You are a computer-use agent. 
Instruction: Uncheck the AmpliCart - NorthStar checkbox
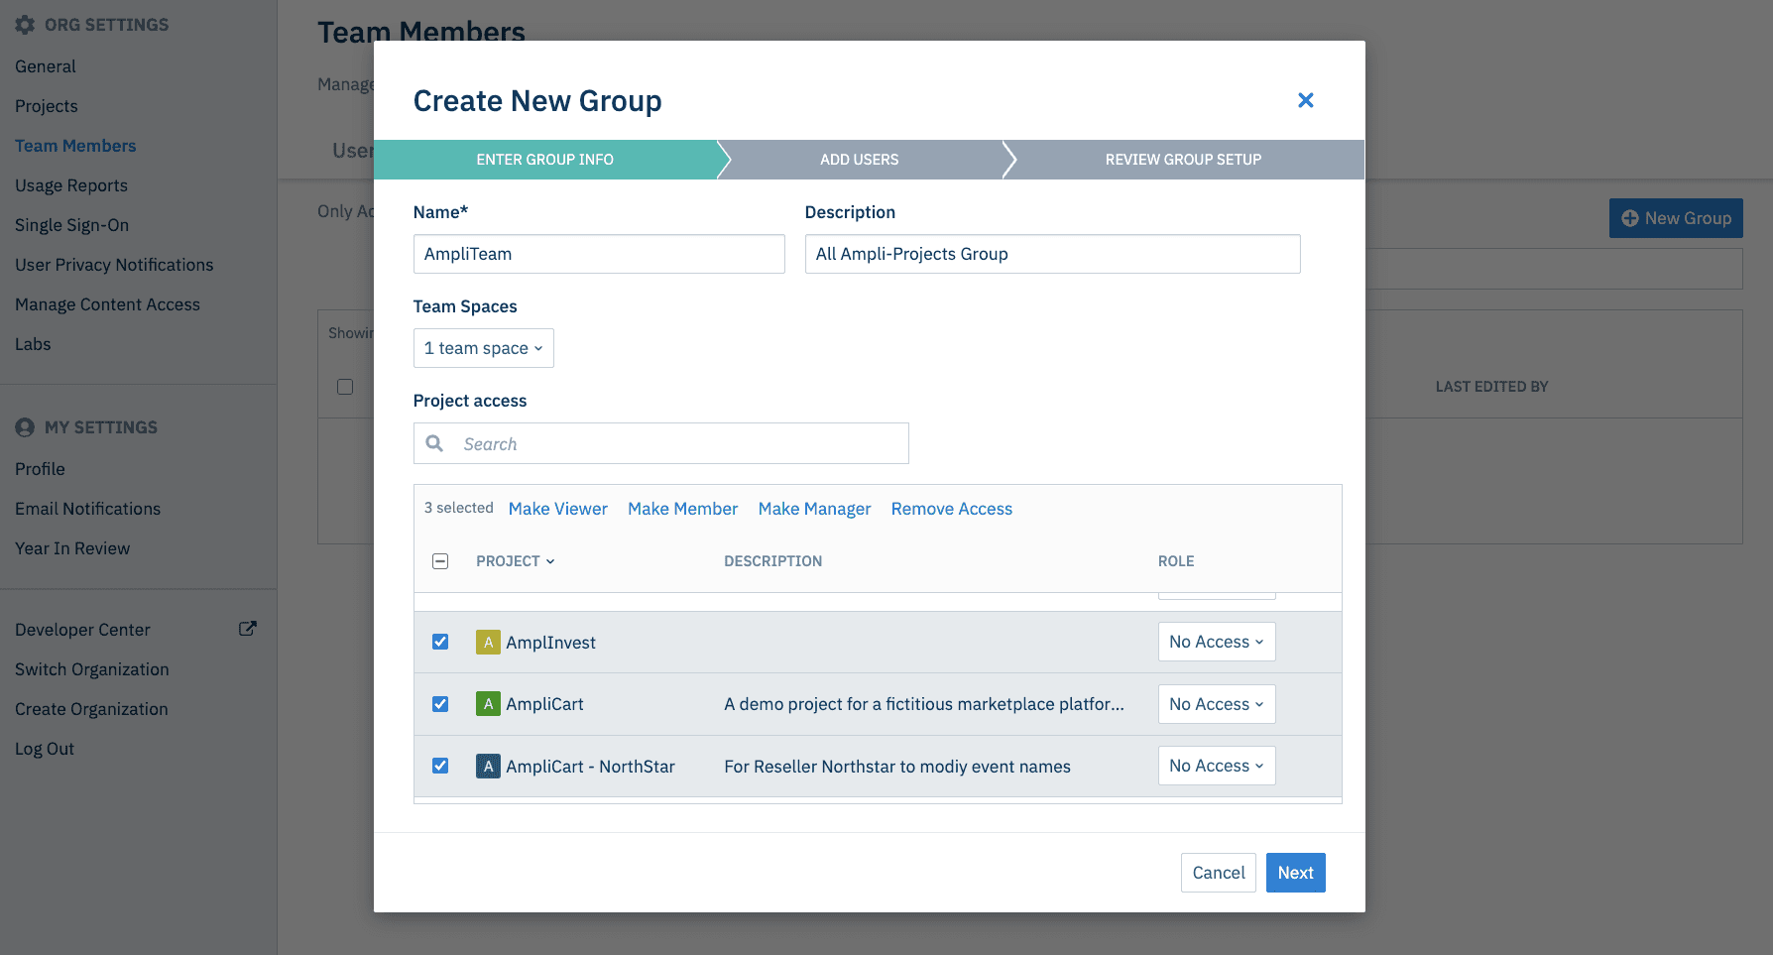(x=439, y=766)
